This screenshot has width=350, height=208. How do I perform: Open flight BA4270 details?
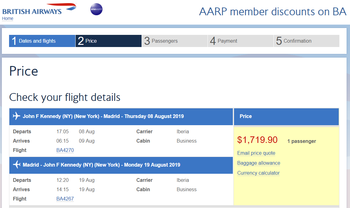coord(65,150)
